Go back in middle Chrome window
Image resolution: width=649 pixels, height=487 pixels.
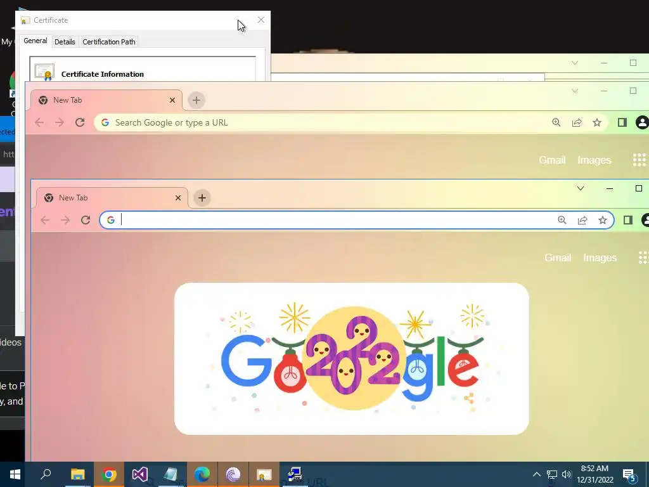click(x=39, y=122)
